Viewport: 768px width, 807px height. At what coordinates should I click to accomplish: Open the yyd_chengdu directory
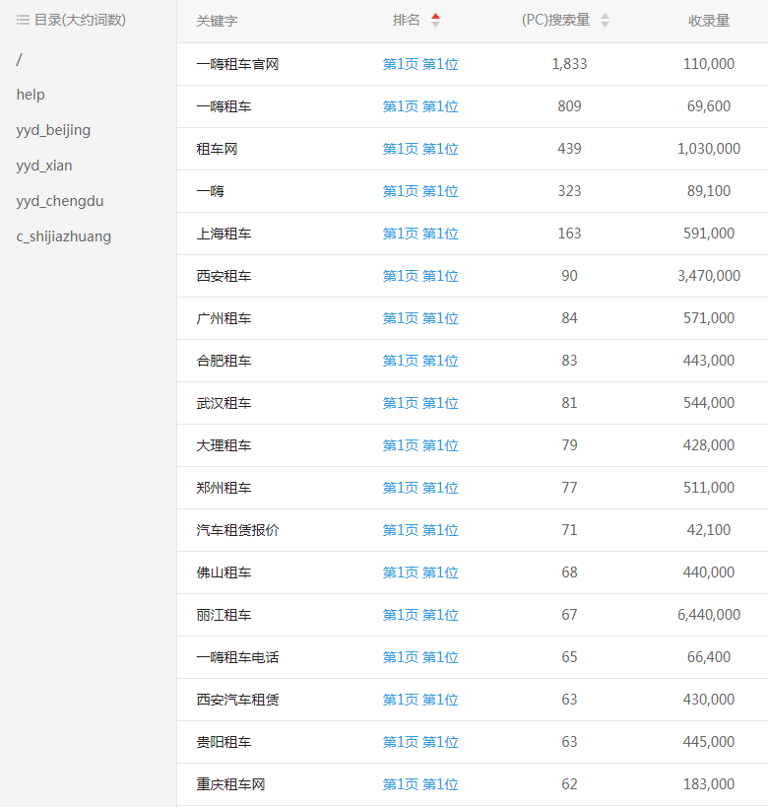[60, 201]
